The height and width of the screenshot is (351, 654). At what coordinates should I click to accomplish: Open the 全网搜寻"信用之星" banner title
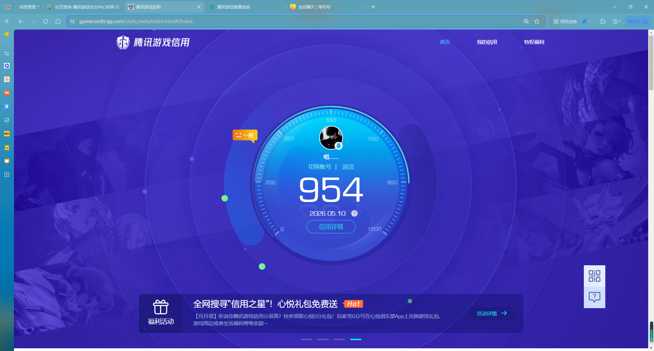[265, 304]
